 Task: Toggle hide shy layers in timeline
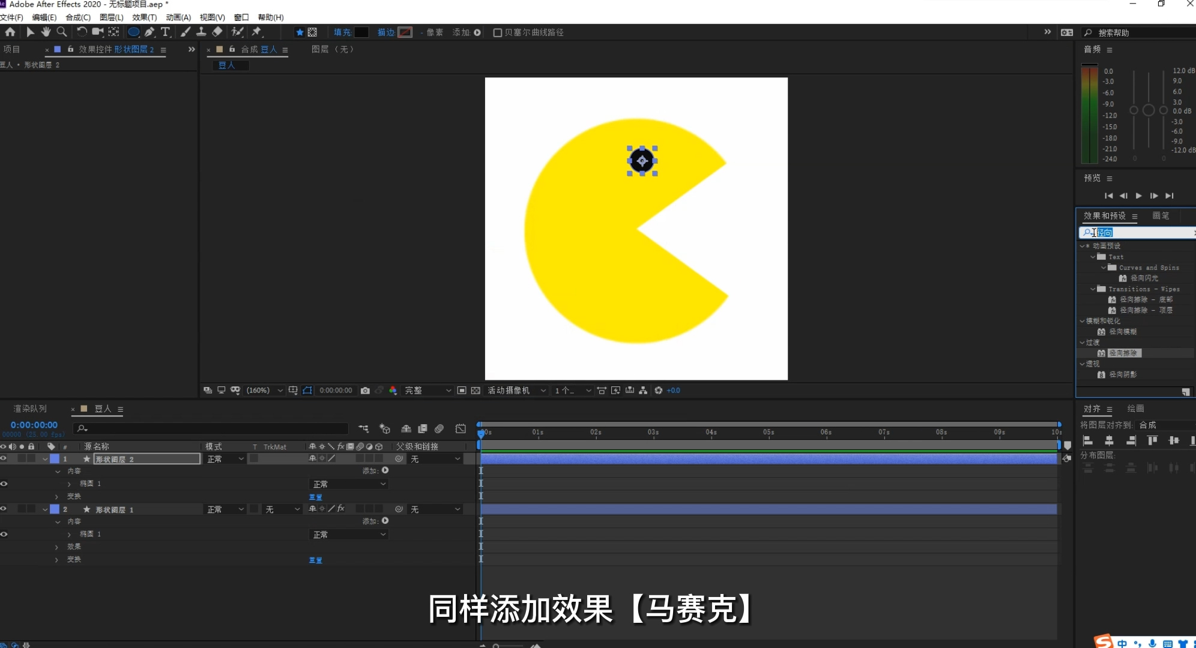coord(406,428)
